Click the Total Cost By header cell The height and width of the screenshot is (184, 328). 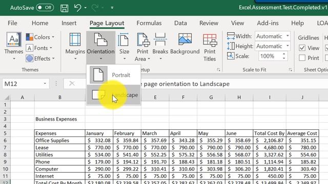[x=270, y=133]
